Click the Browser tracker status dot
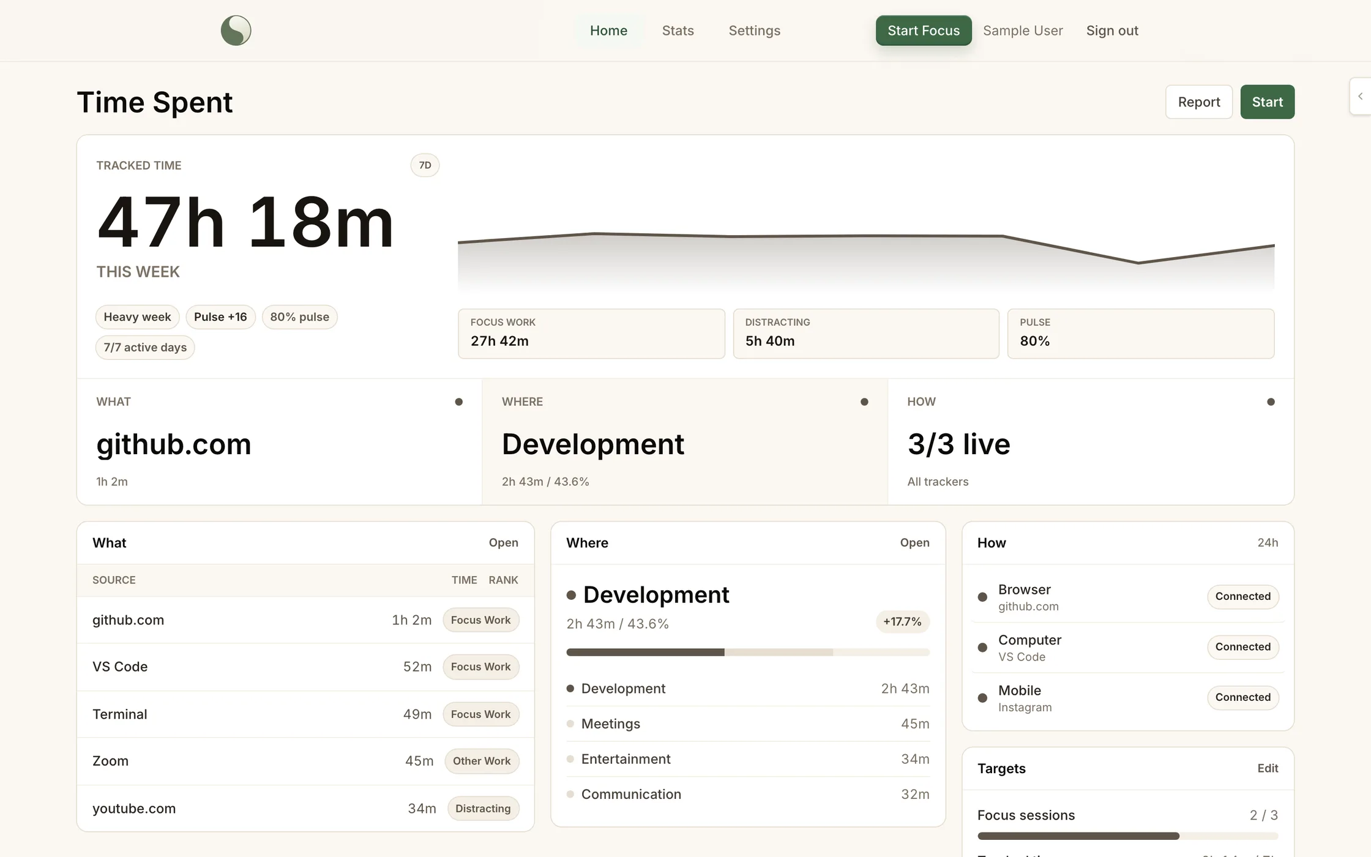 click(x=982, y=597)
